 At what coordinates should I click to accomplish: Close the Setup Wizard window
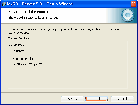pyautogui.click(x=133, y=4)
